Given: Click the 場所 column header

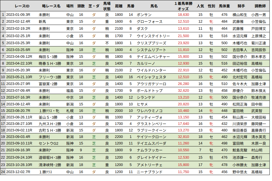Looking at the screenshot, I should point(70,6).
